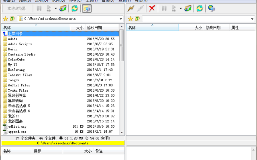Refresh the local pane with the left refresh icon

click(75, 8)
